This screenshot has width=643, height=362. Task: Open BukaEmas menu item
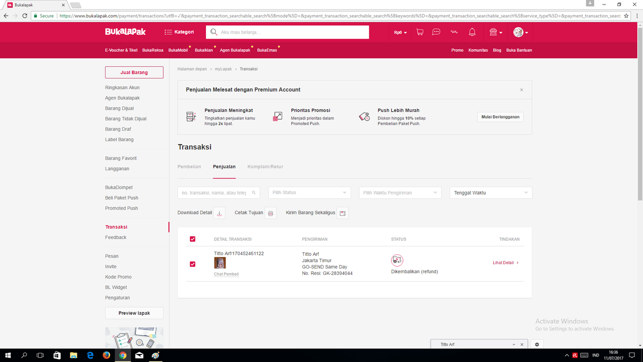click(x=267, y=50)
